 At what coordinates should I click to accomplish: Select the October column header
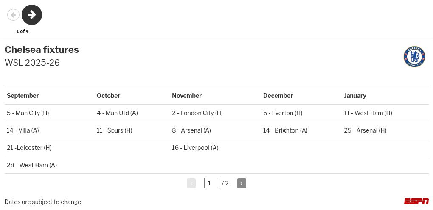click(x=109, y=96)
